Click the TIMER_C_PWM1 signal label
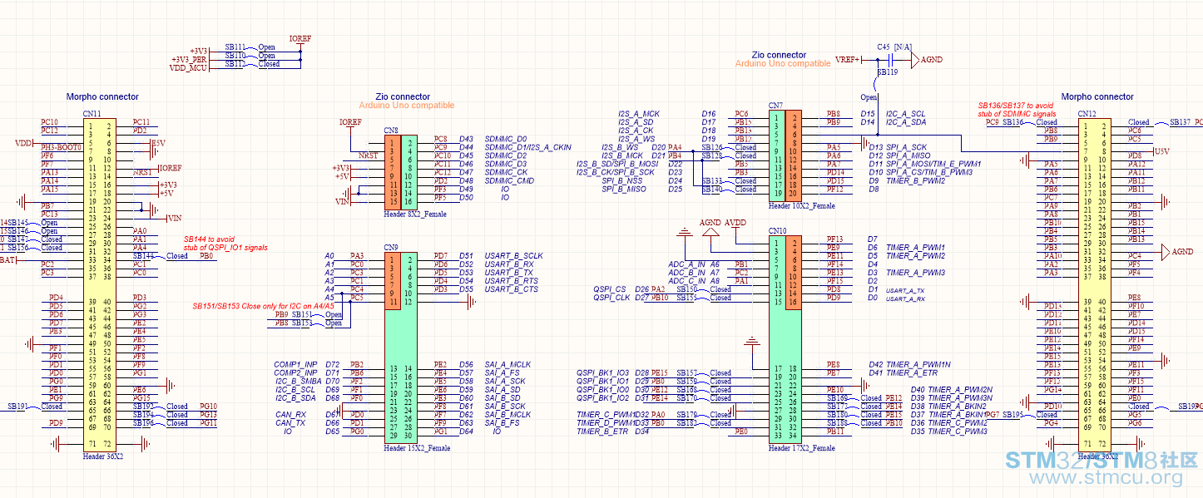 pos(605,414)
